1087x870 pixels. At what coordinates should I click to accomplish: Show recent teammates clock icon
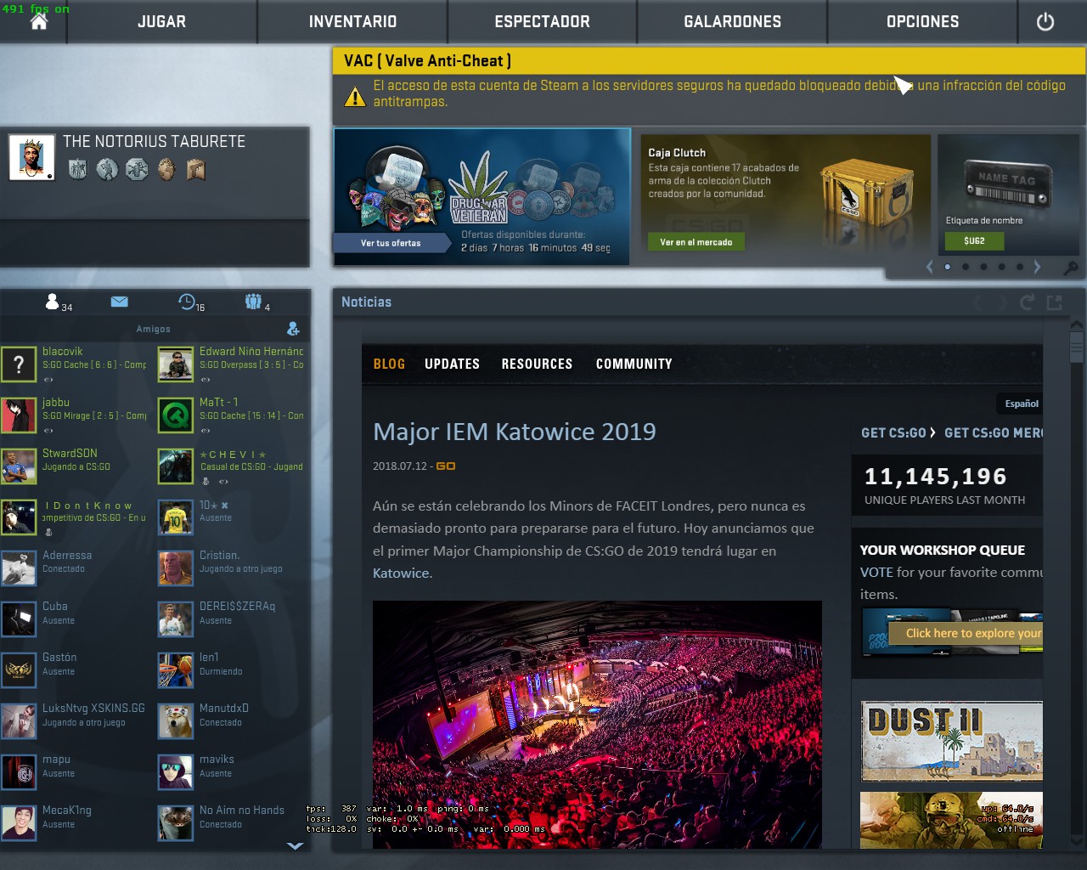[186, 302]
